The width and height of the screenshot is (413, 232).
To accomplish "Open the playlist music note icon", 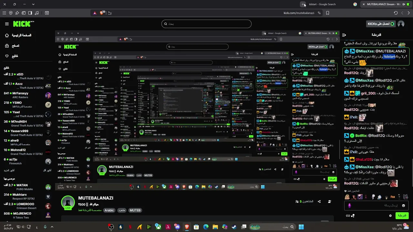I will pos(36,13).
